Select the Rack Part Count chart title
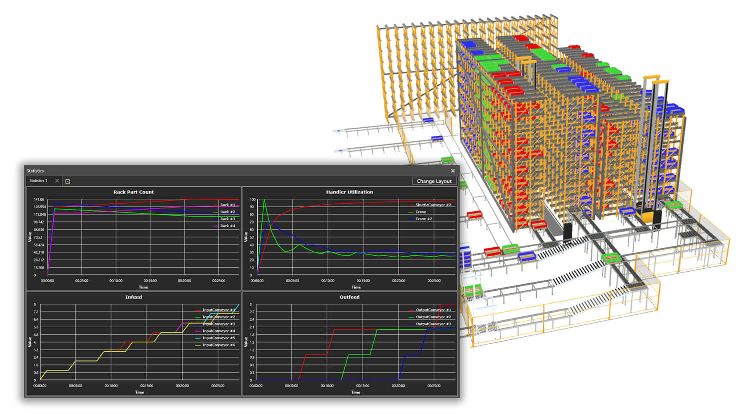750x416 pixels. point(133,192)
